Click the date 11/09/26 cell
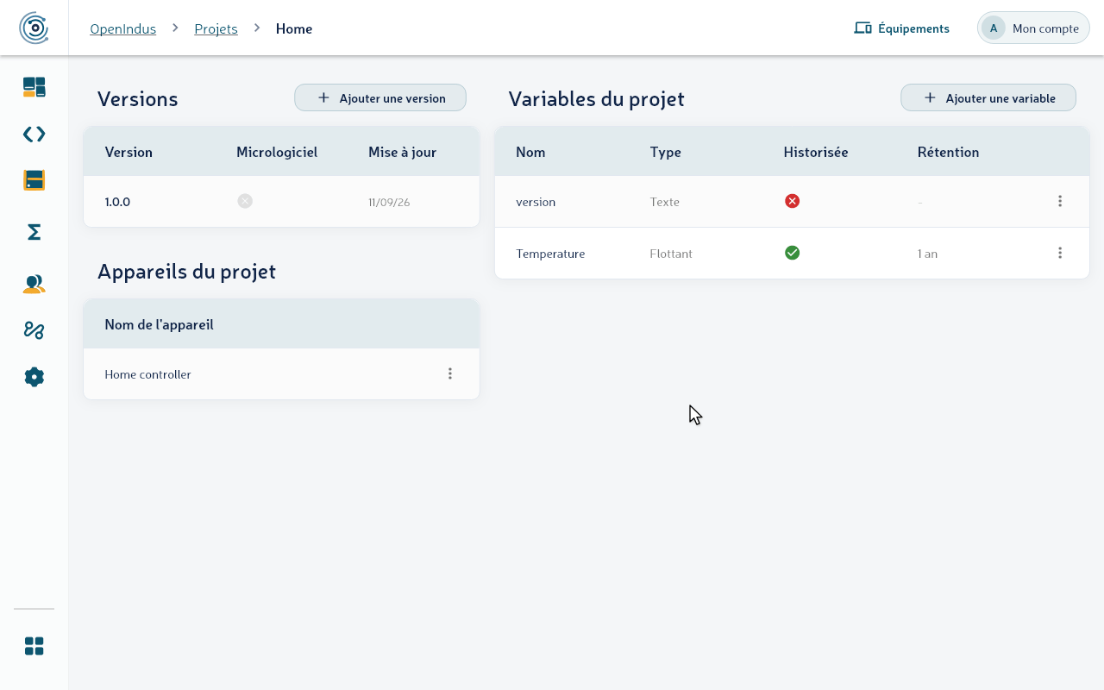Image resolution: width=1104 pixels, height=690 pixels. (x=389, y=202)
